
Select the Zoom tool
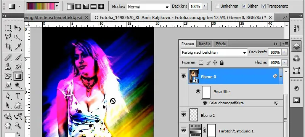pyautogui.click(x=18, y=125)
